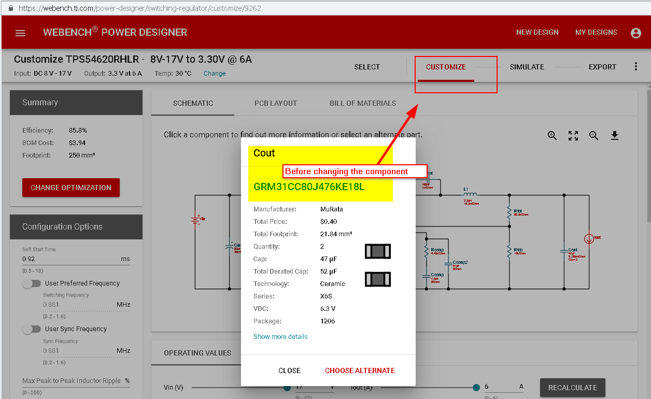Click the Change link next to Temp
The image size is (651, 399).
tap(215, 74)
